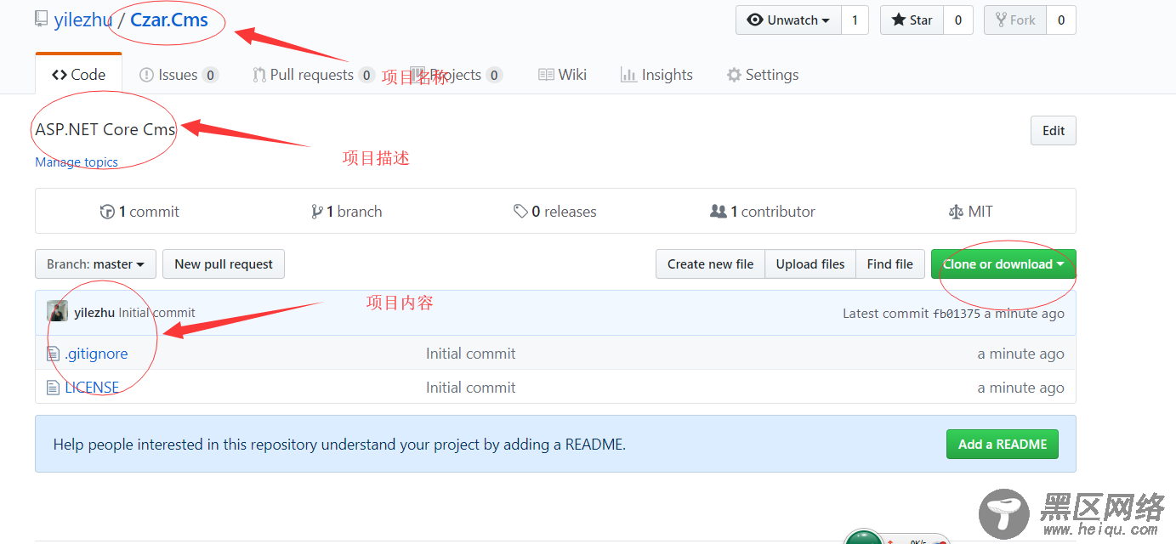Open the Wiki tab
The image size is (1176, 544).
click(x=563, y=75)
